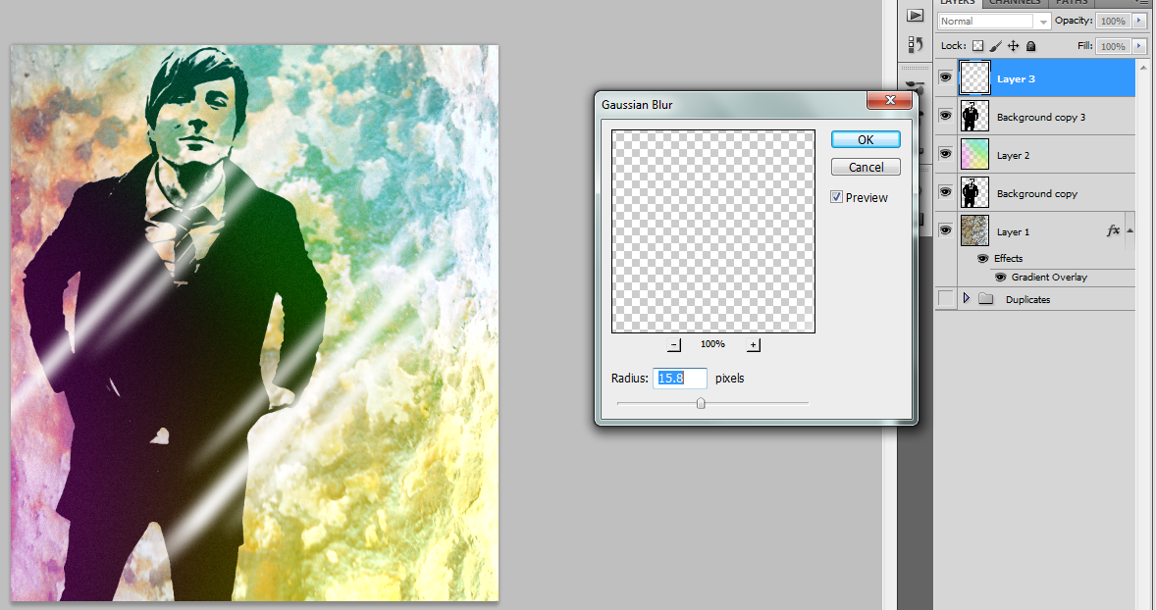Open the History panel icon

(x=915, y=44)
